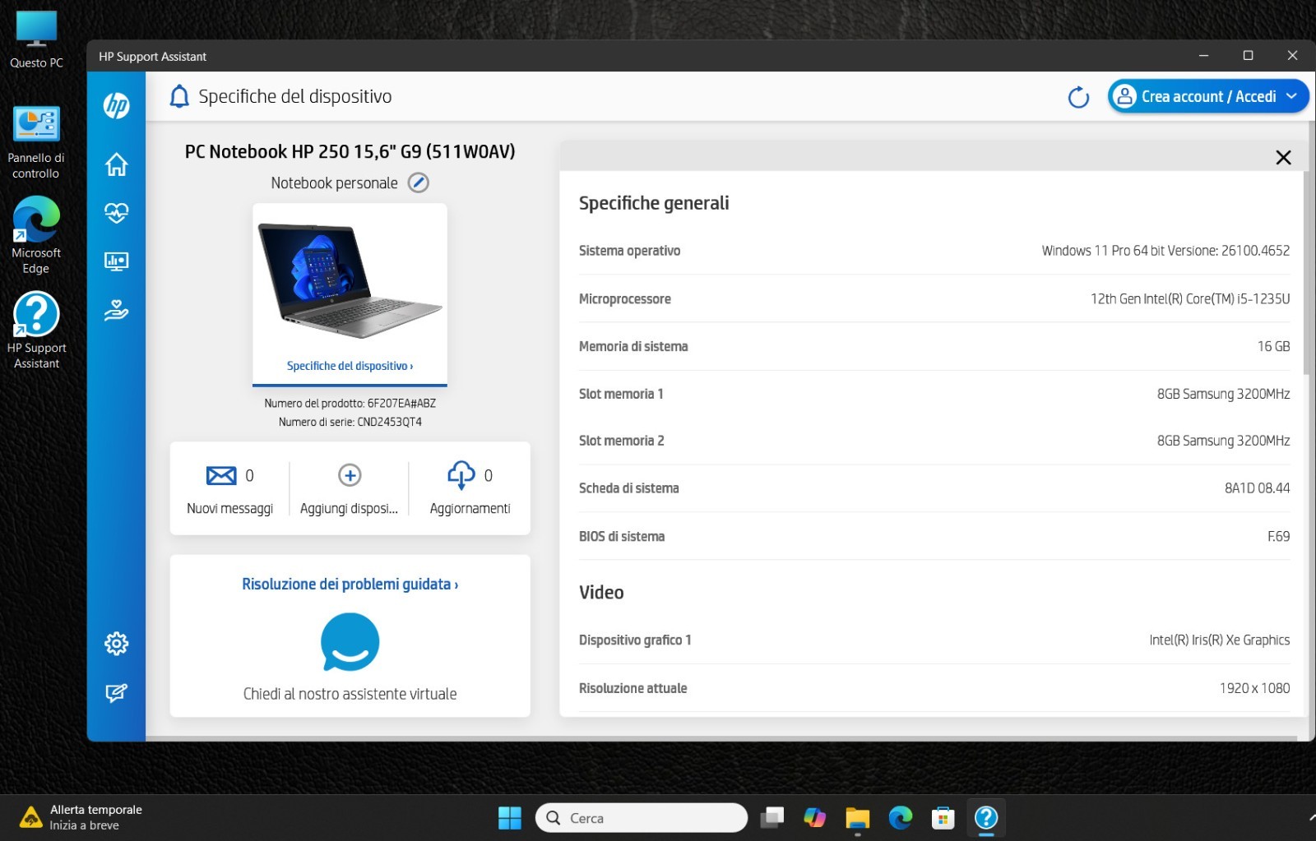Image resolution: width=1316 pixels, height=841 pixels.
Task: Click the Sistema operativo label
Action: (629, 251)
